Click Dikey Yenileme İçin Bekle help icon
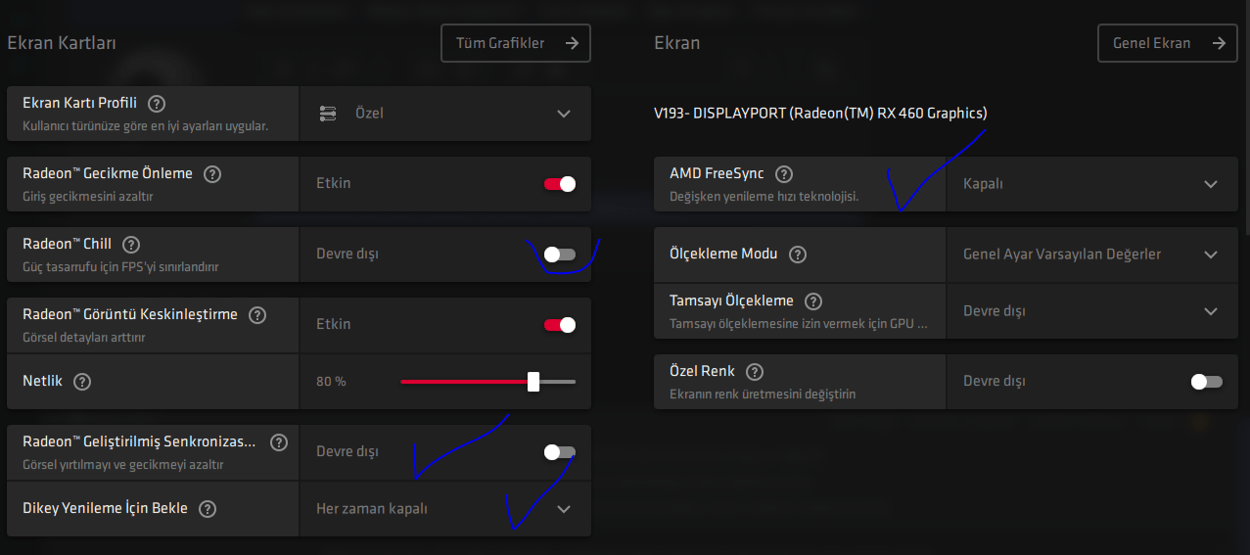 (208, 508)
